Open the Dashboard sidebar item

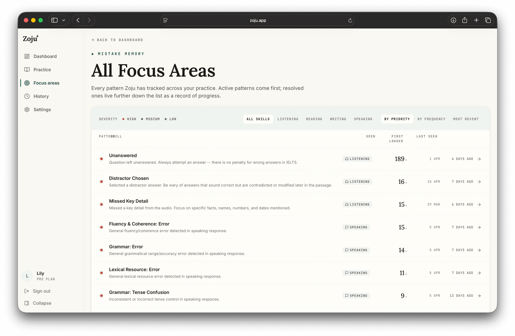(x=41, y=56)
